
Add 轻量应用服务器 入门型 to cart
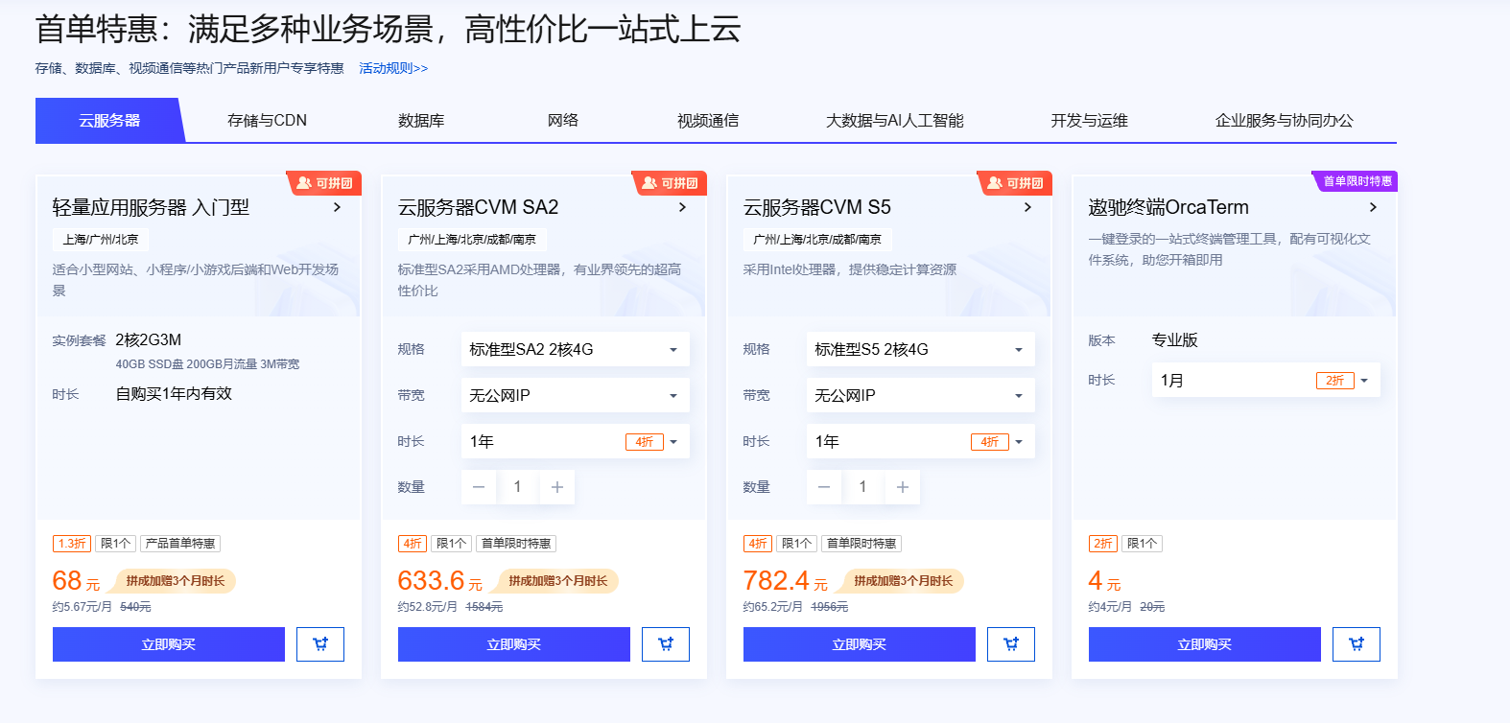point(320,644)
